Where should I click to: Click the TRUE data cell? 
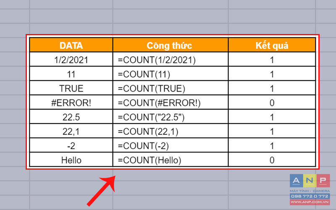tap(71, 88)
